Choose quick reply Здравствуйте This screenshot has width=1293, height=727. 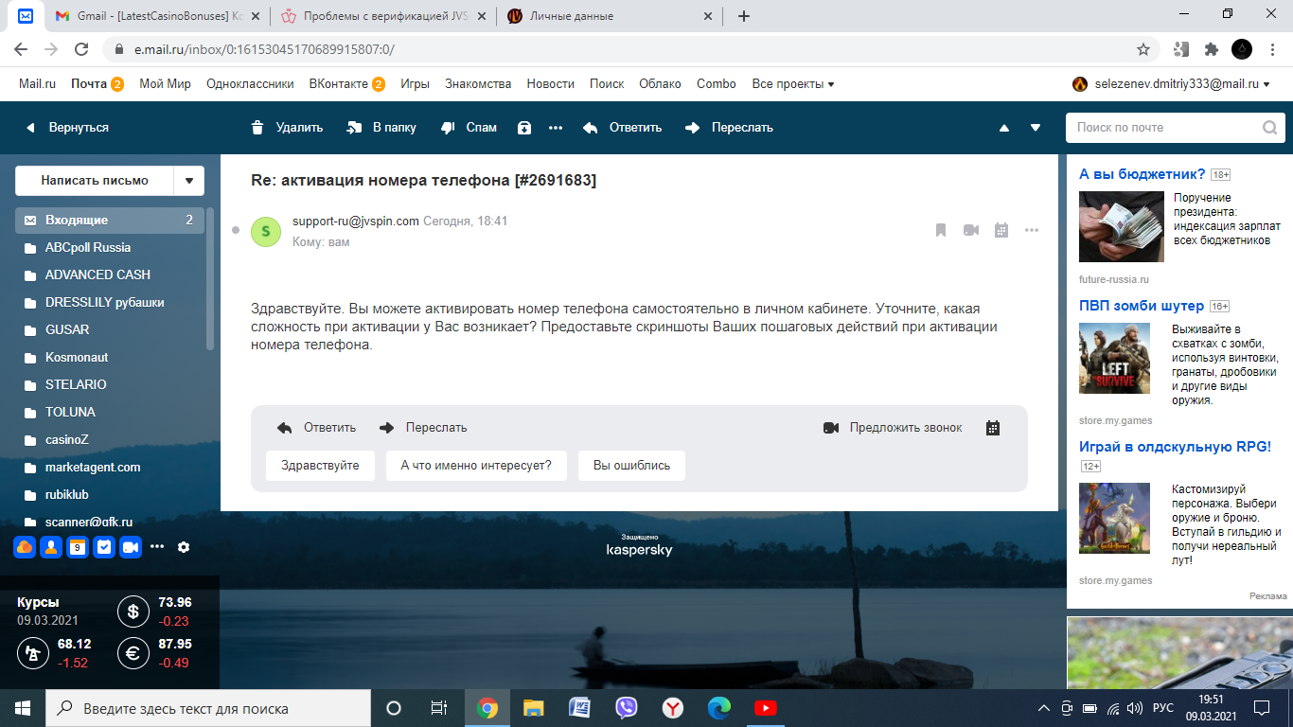tap(320, 466)
